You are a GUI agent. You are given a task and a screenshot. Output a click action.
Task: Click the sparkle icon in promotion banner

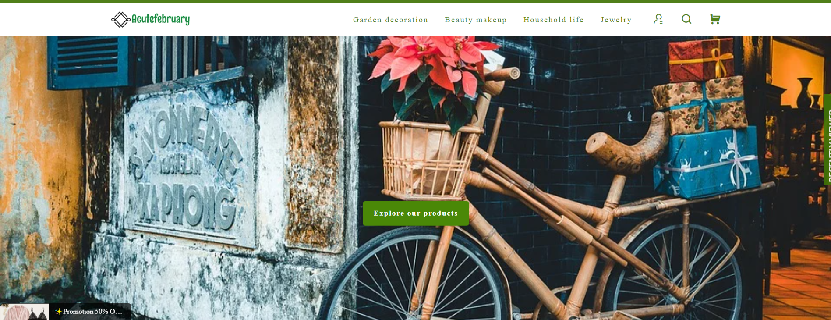coord(58,312)
